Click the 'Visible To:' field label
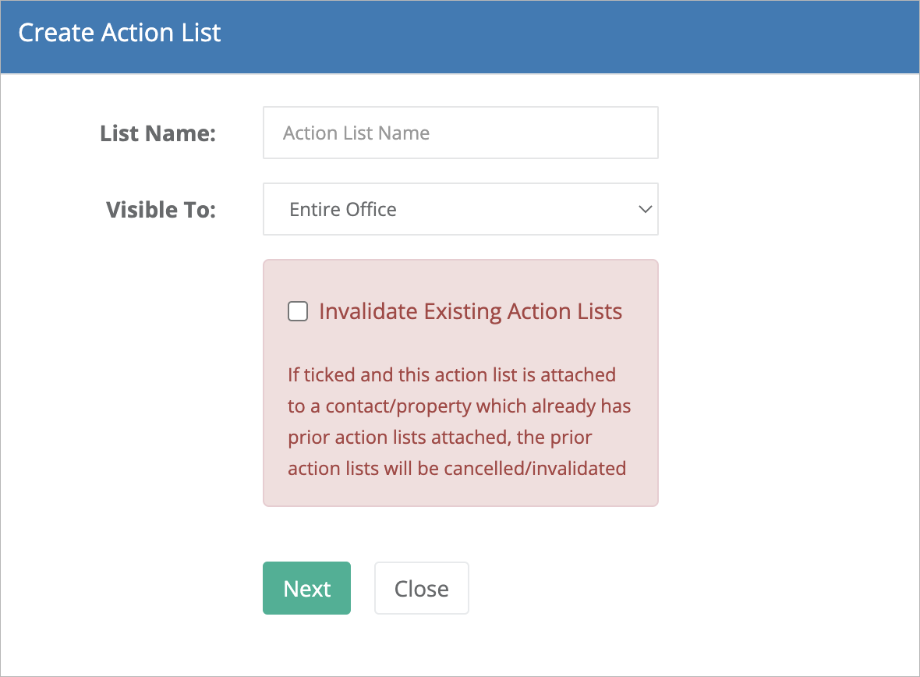This screenshot has height=677, width=920. tap(161, 210)
